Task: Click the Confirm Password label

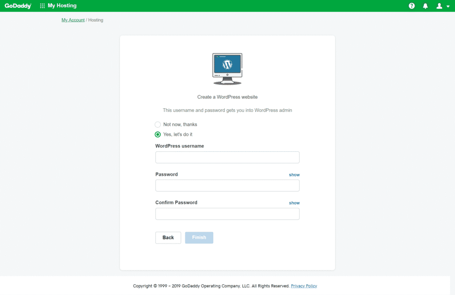Action: [176, 203]
